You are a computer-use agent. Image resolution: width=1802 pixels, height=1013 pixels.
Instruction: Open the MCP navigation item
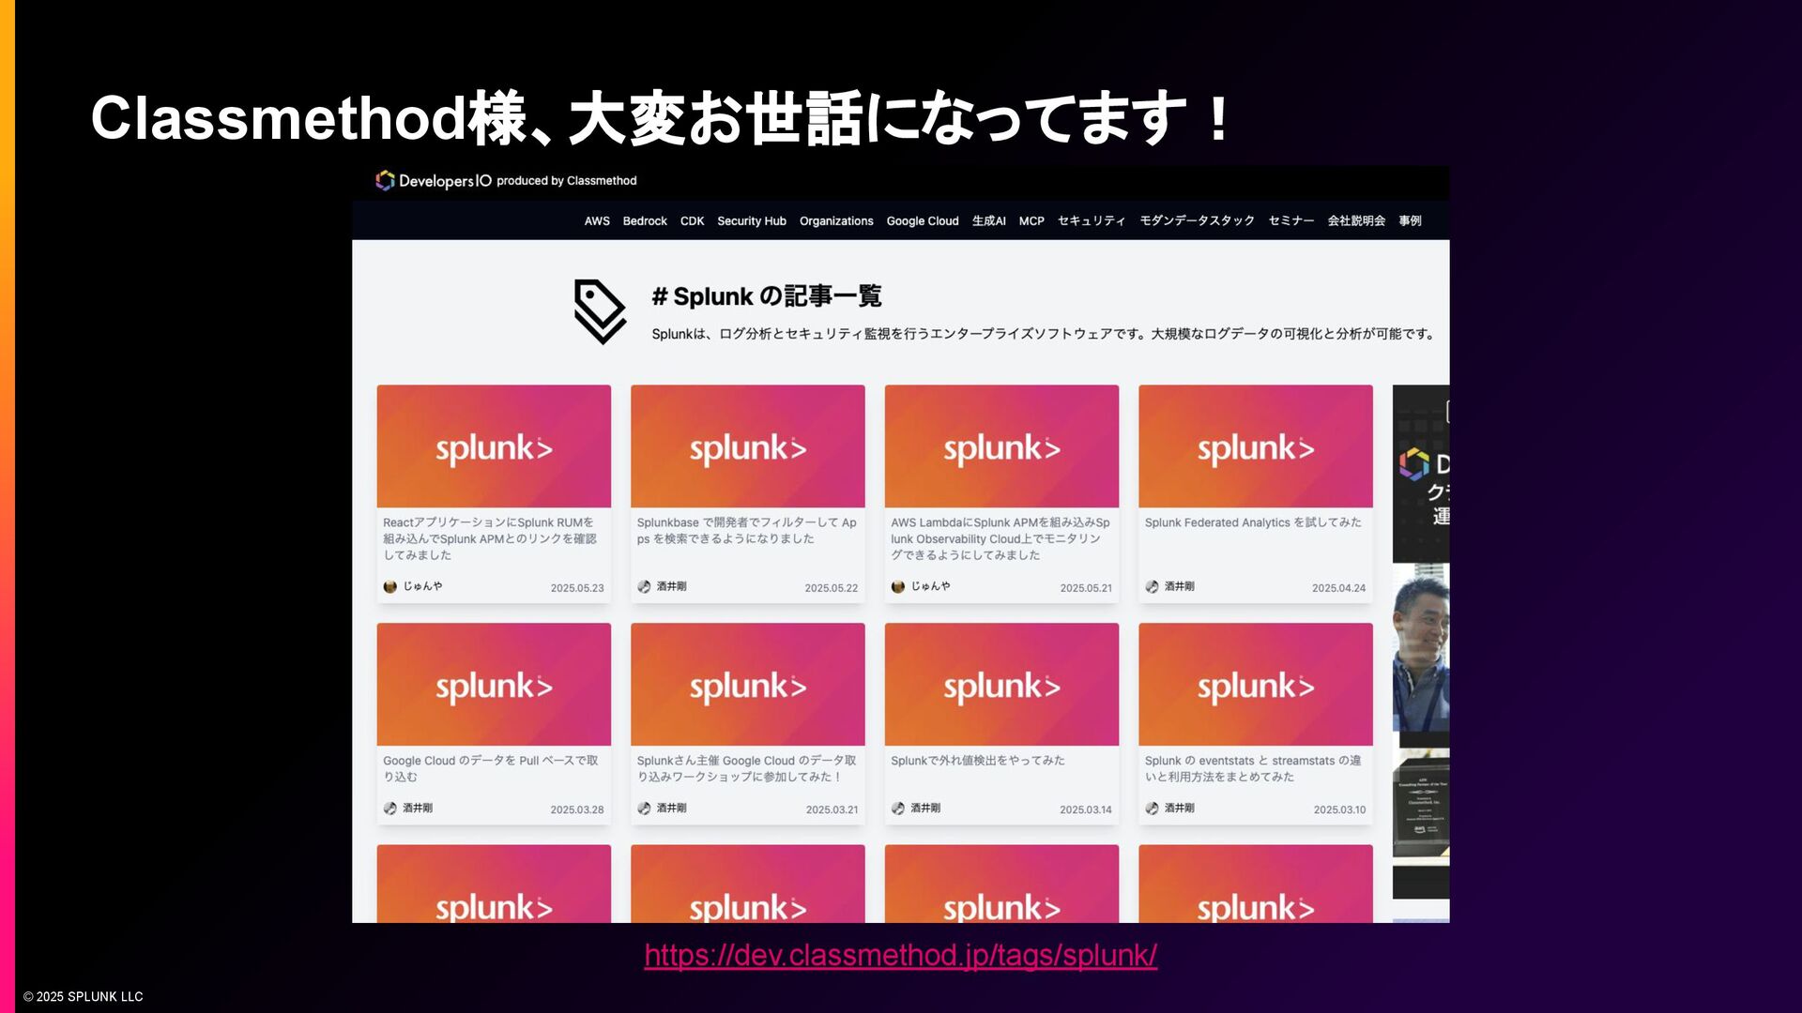(x=1031, y=221)
